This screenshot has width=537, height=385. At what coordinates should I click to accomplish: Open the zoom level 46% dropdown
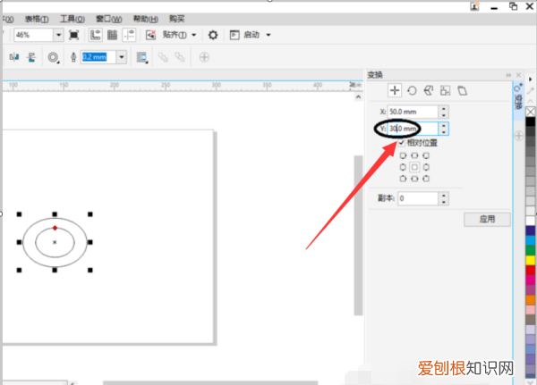(59, 35)
